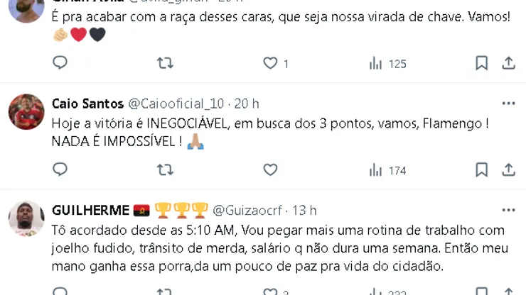View analytics showing 125 views
This screenshot has width=526, height=295.
pos(388,63)
